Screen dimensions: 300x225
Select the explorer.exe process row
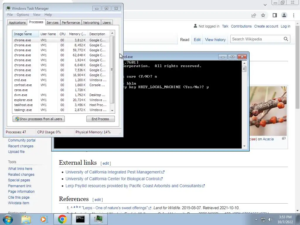pos(61,100)
